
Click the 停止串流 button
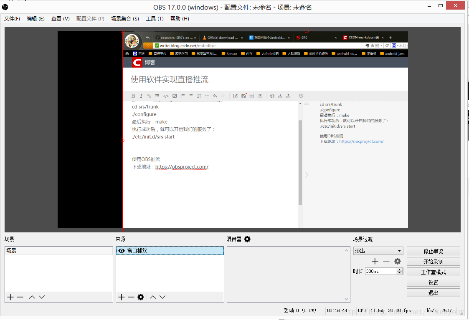[x=434, y=251]
